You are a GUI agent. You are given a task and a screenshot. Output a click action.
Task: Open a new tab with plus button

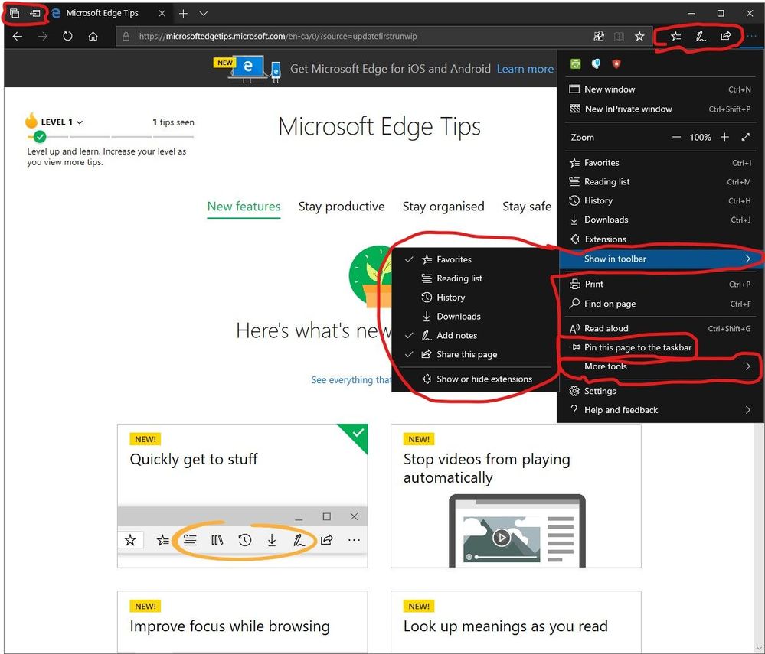point(184,14)
